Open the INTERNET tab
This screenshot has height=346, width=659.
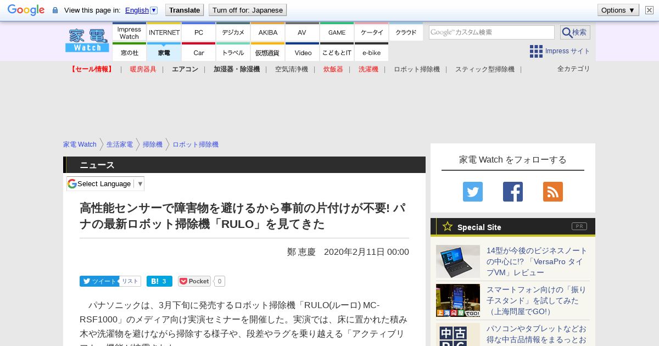click(x=164, y=32)
